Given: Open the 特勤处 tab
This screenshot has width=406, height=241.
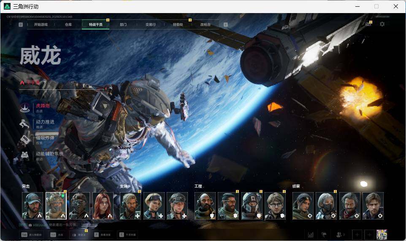Looking at the screenshot, I should click(178, 24).
